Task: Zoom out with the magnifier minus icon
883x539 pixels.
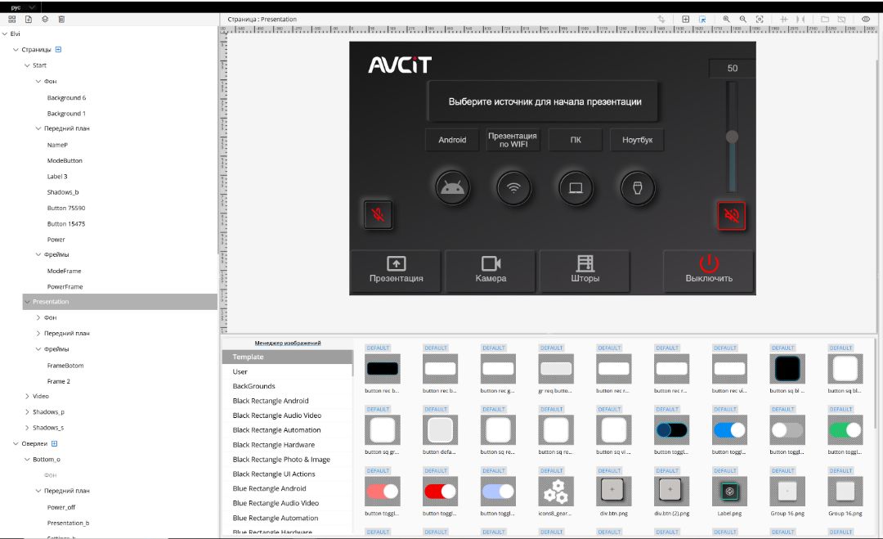Action: pyautogui.click(x=743, y=19)
